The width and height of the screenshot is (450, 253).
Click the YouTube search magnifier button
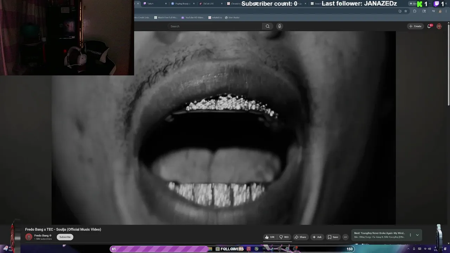click(x=268, y=26)
